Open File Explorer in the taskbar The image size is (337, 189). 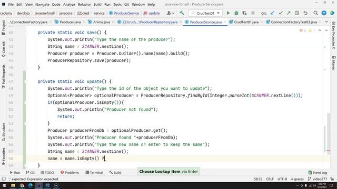coord(13,185)
